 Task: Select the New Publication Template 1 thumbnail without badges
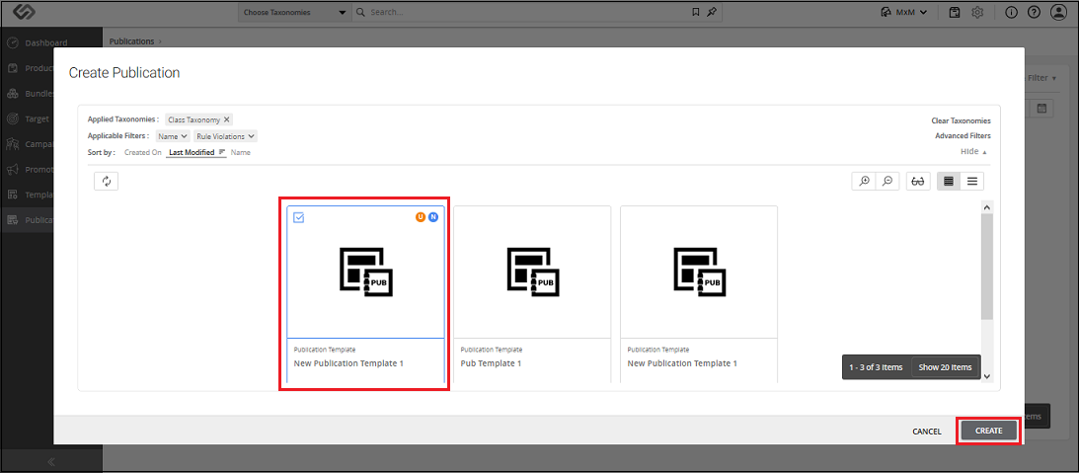pos(699,272)
